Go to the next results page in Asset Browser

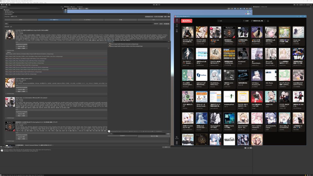(166, 147)
